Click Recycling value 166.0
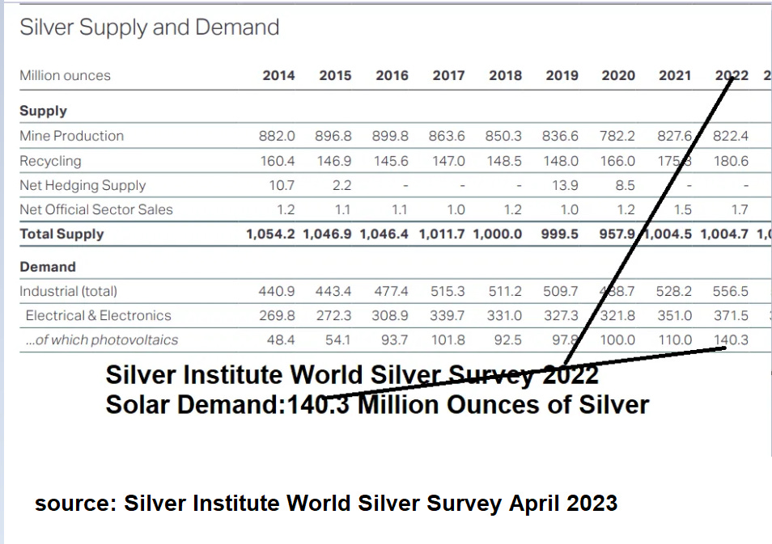Image resolution: width=772 pixels, height=544 pixels. (x=618, y=162)
